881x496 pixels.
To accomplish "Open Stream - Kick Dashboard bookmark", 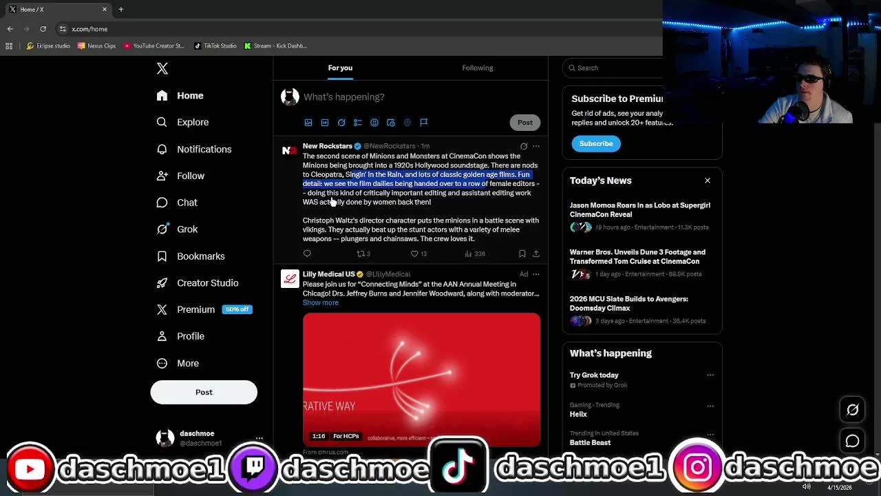I will (276, 46).
